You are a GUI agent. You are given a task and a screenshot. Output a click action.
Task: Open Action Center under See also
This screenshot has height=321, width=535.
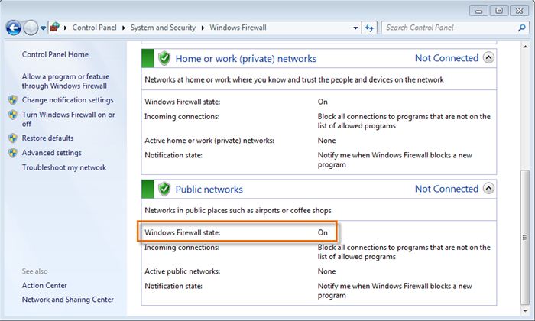click(x=44, y=285)
